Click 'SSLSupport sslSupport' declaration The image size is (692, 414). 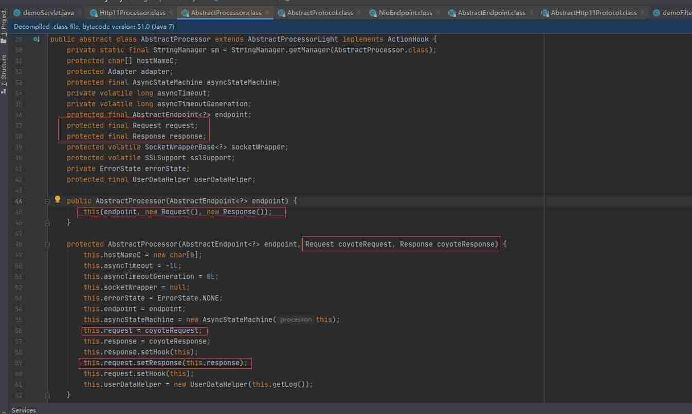click(x=190, y=158)
